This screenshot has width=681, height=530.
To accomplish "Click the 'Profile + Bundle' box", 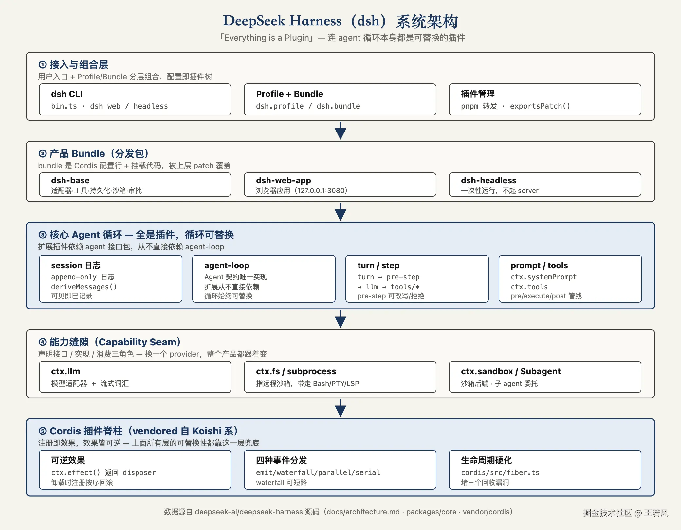I will pyautogui.click(x=340, y=99).
